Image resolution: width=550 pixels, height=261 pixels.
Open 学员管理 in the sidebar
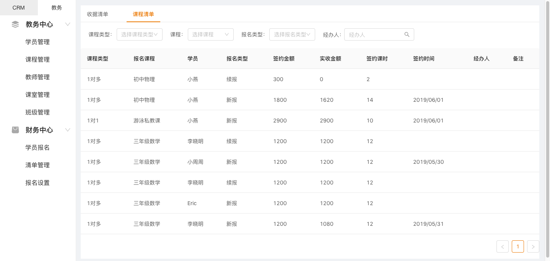(x=37, y=42)
